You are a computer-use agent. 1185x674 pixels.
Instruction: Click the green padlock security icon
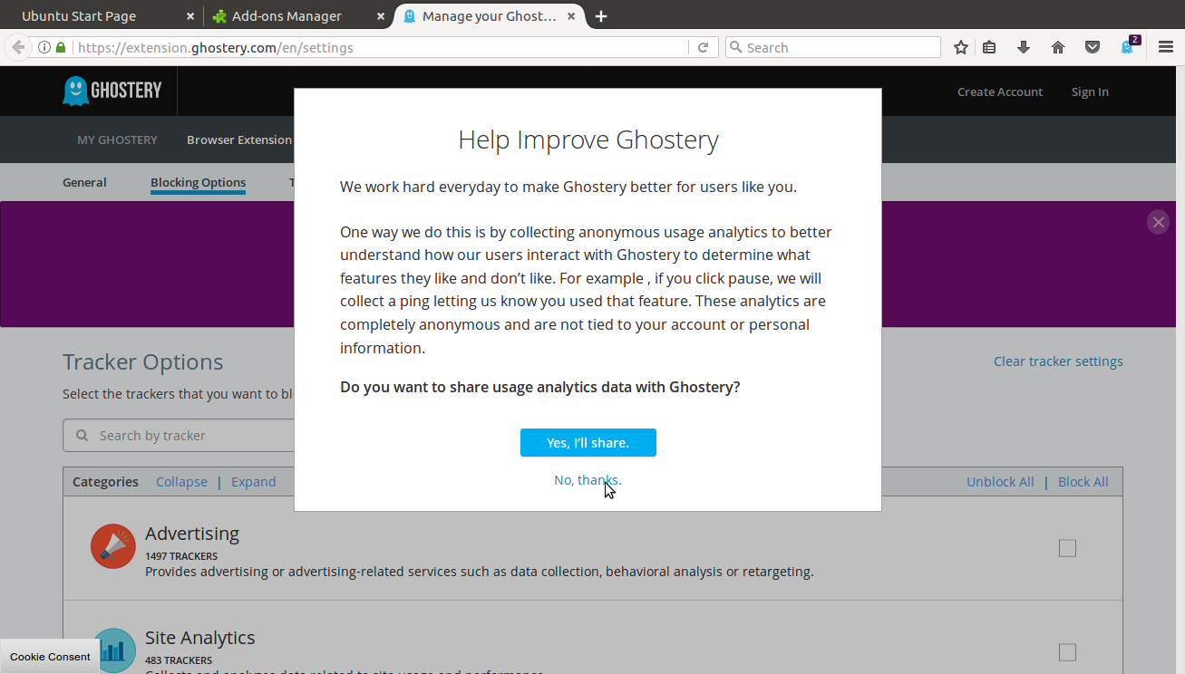(x=61, y=47)
